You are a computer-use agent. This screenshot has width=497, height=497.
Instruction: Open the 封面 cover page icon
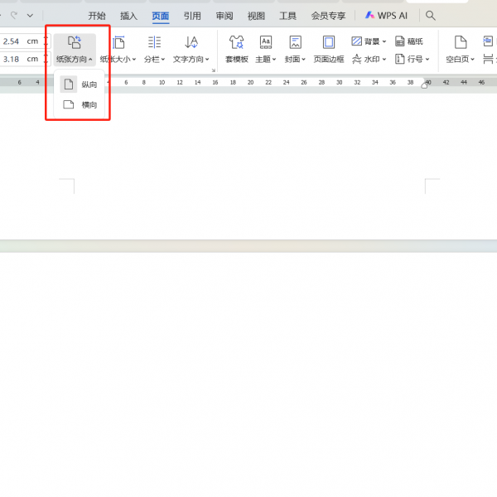295,43
